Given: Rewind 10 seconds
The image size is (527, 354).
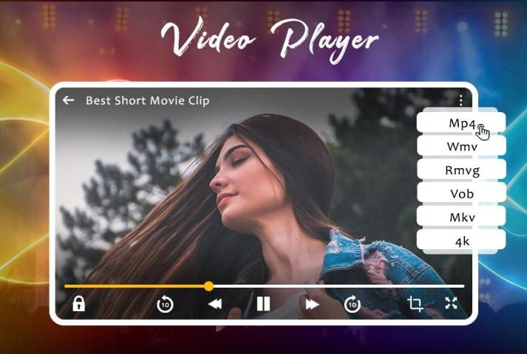Looking at the screenshot, I should (165, 304).
